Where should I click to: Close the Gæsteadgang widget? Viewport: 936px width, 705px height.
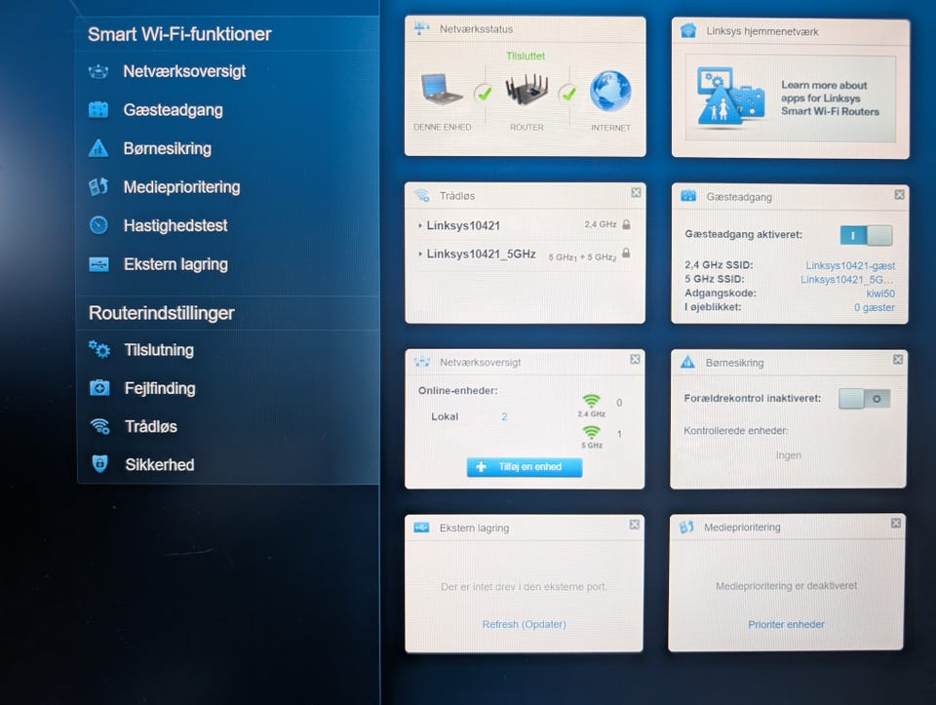click(x=900, y=195)
